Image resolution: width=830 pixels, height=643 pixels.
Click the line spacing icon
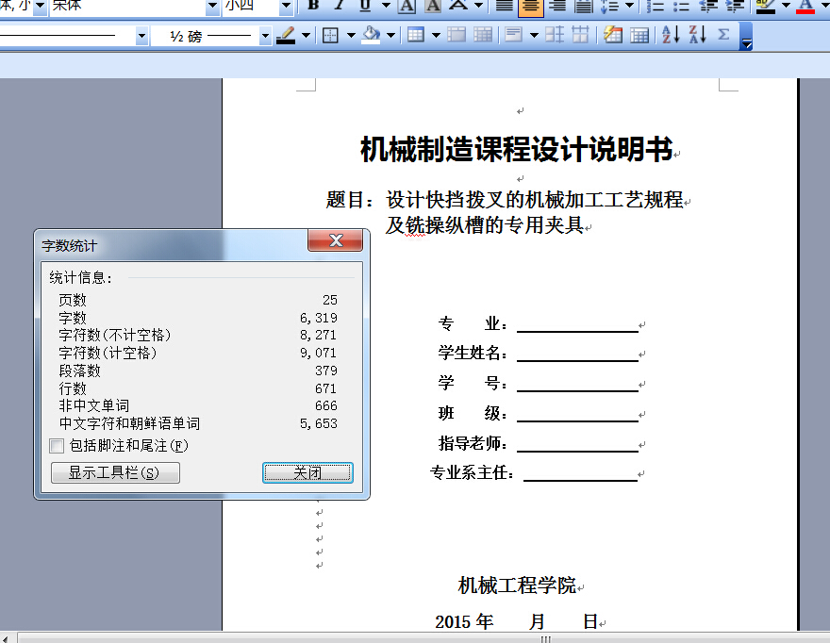pos(610,6)
